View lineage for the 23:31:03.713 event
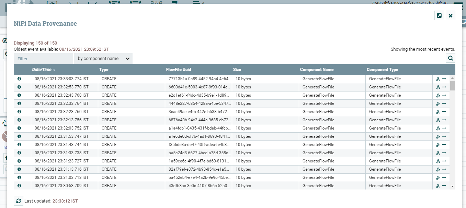 click(438, 178)
